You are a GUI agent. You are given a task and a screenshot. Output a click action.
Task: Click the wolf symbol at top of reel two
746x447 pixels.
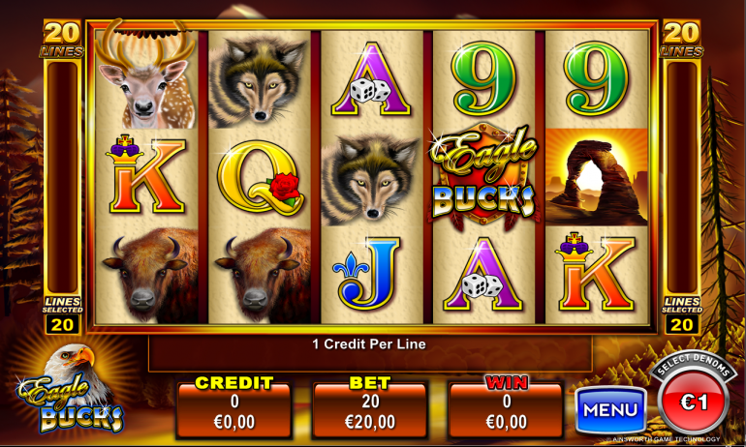[258, 81]
